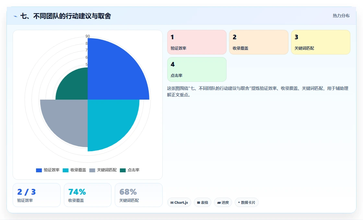This screenshot has width=363, height=220.
Task: Select card 3 关键词匹配
Action: click(x=321, y=42)
